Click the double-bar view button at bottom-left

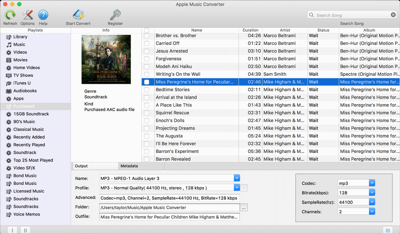coord(25,230)
